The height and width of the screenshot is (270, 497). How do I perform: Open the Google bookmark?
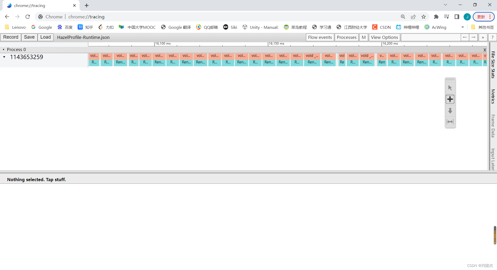42,27
